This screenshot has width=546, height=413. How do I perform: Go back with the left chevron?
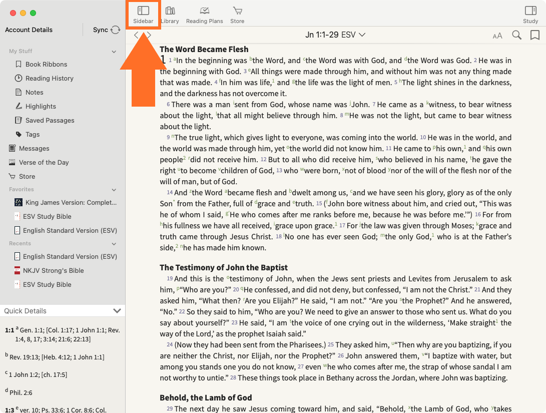point(136,35)
